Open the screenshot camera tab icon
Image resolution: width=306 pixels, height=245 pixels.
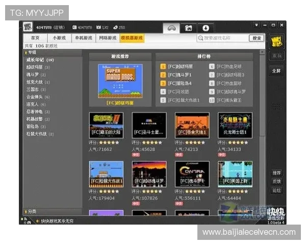point(188,29)
